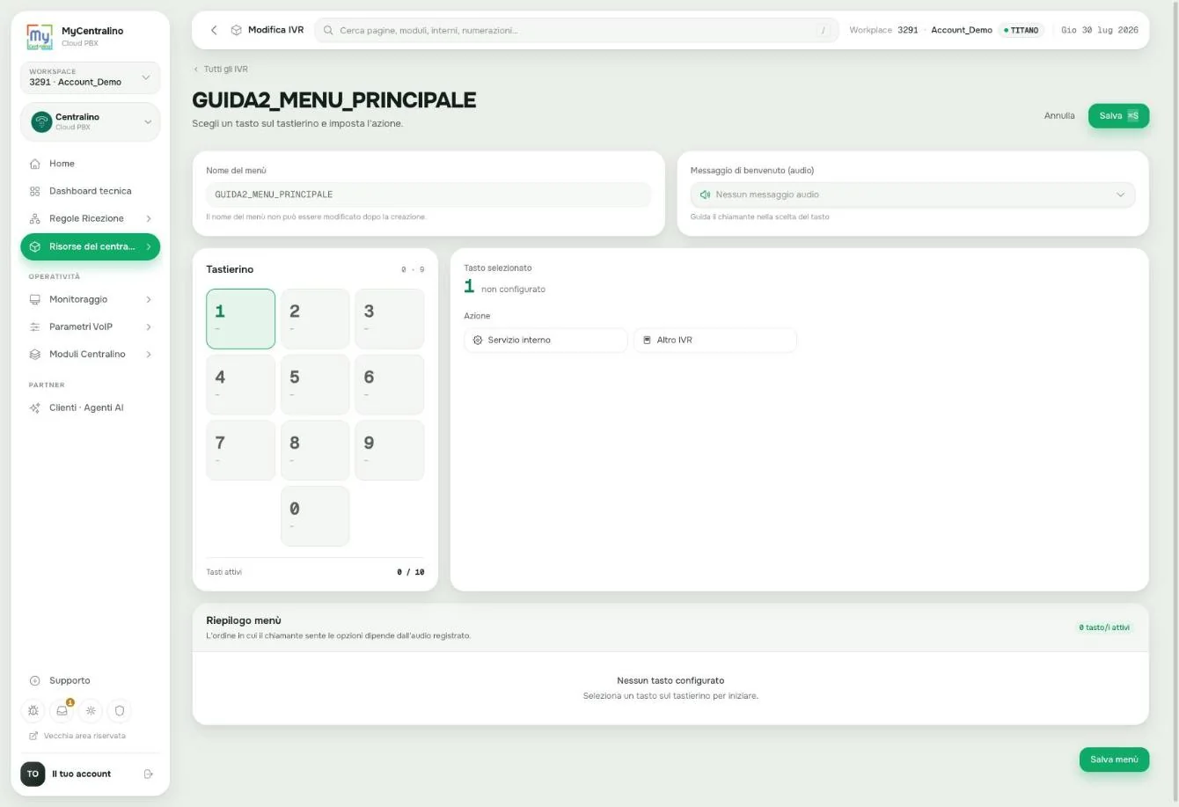The image size is (1179, 807).
Task: Open the inbox icon with notification badge
Action: [x=62, y=710]
